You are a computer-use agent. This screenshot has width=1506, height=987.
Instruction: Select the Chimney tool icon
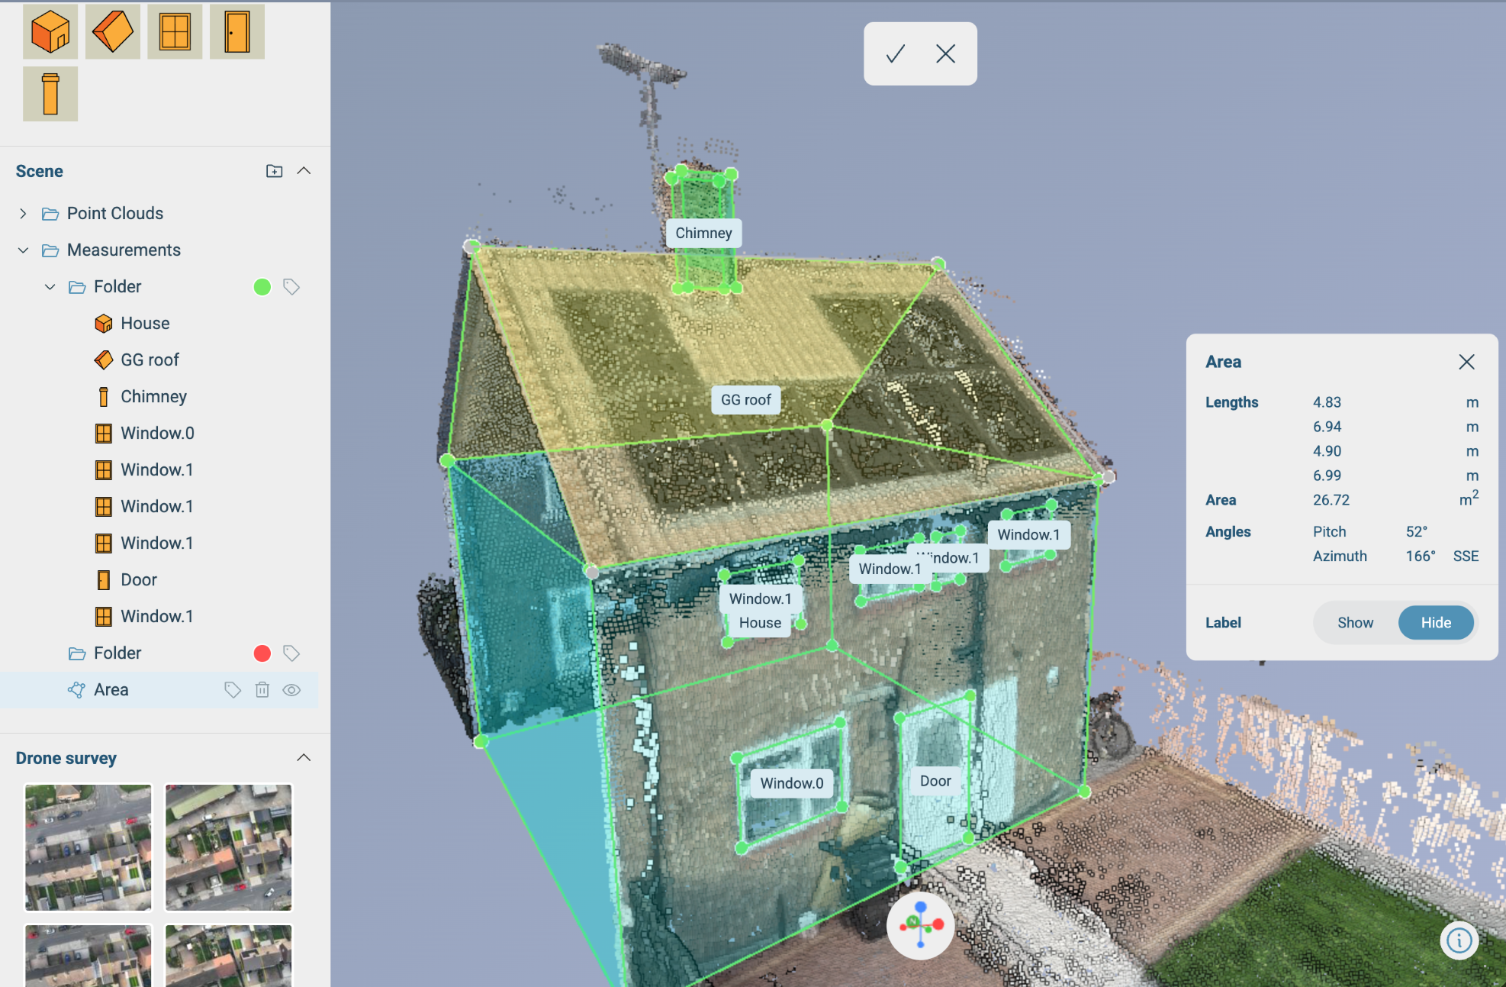point(50,94)
